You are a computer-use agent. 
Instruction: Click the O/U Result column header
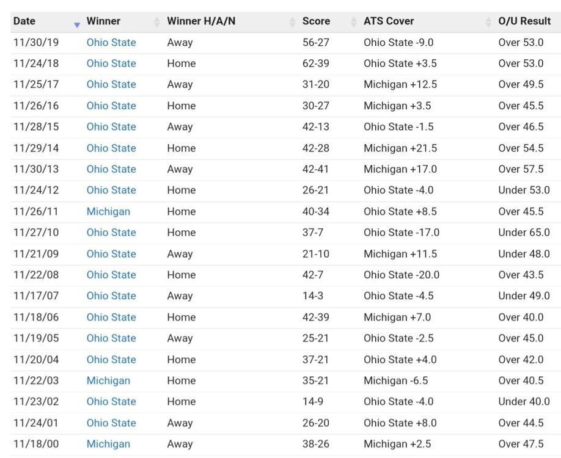524,21
